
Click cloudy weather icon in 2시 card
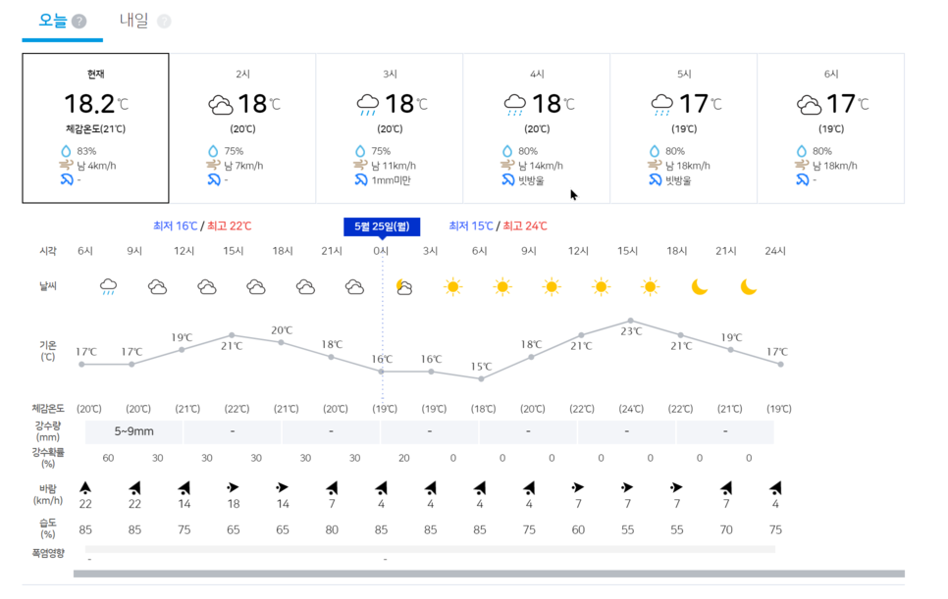pos(221,104)
